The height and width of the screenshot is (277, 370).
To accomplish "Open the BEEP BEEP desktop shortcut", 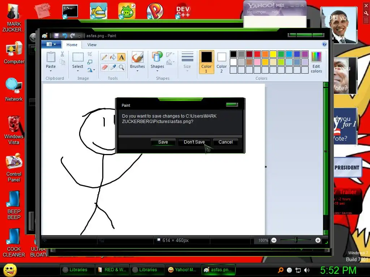I will coord(14,205).
